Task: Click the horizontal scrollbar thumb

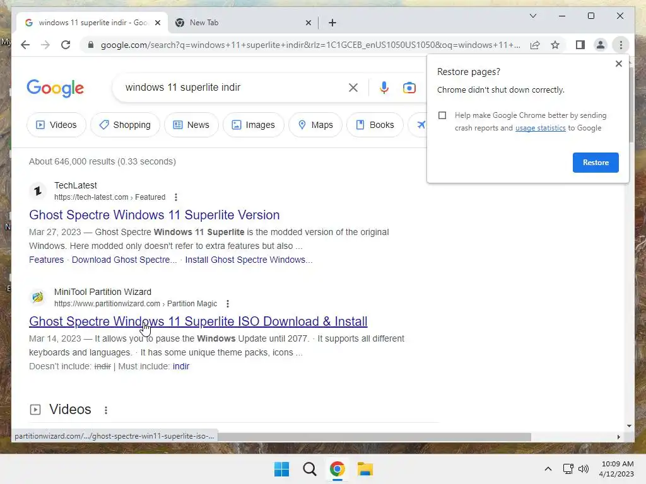Action: point(374,437)
